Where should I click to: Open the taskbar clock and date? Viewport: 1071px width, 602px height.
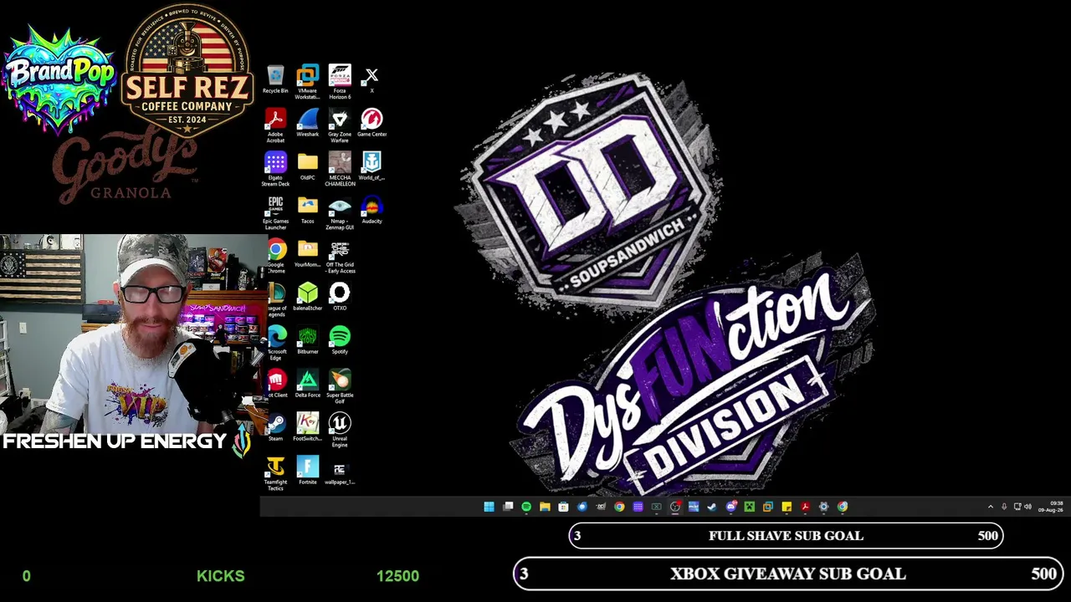1051,507
